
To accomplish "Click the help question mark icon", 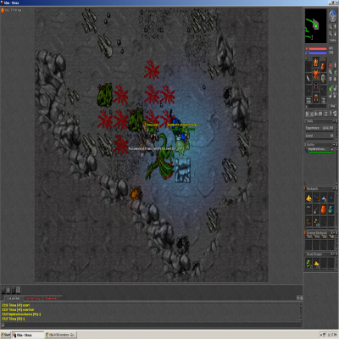I will tap(331, 114).
